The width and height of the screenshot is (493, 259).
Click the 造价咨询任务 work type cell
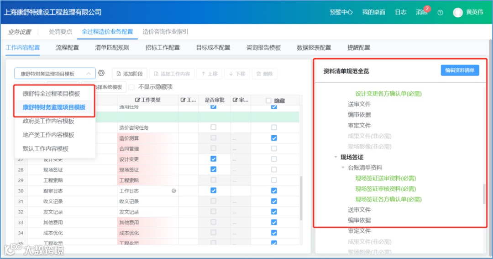(x=148, y=127)
